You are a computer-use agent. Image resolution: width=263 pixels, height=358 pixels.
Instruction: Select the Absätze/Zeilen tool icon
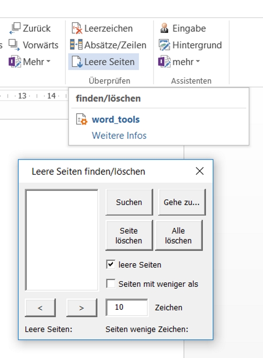tap(77, 45)
